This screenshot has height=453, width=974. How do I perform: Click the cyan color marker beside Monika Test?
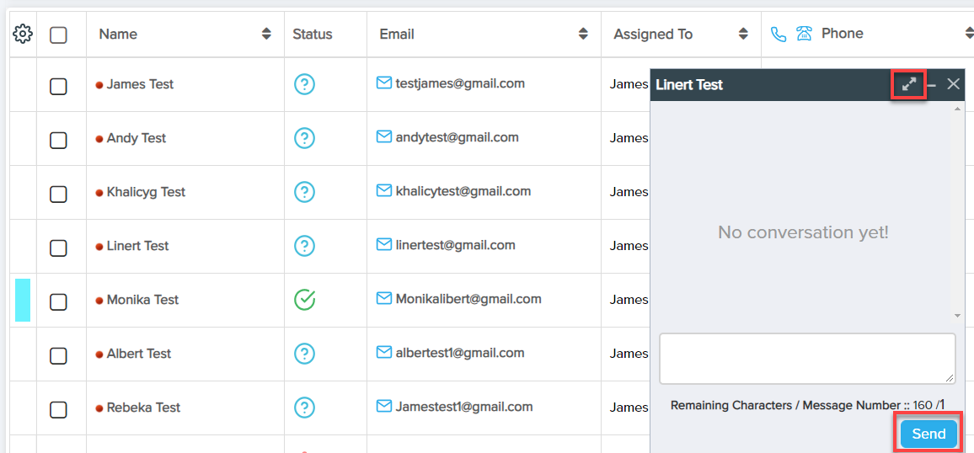pos(23,300)
